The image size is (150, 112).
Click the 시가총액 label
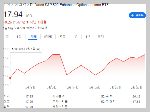click(x=58, y=96)
